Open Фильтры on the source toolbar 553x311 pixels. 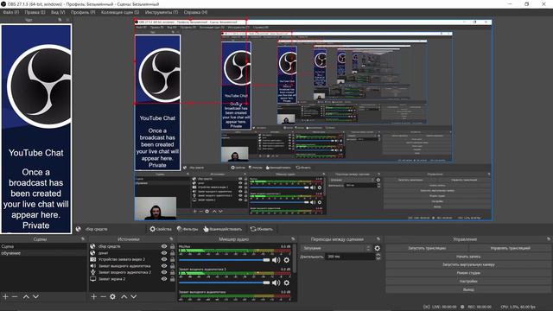188,229
